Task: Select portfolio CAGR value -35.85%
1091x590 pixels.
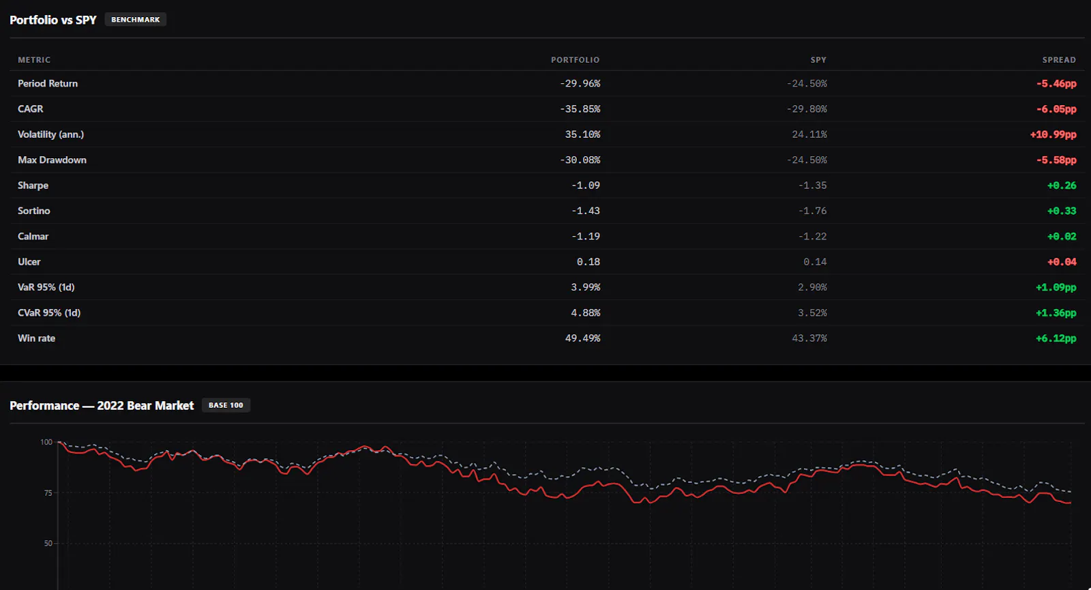Action: coord(580,108)
